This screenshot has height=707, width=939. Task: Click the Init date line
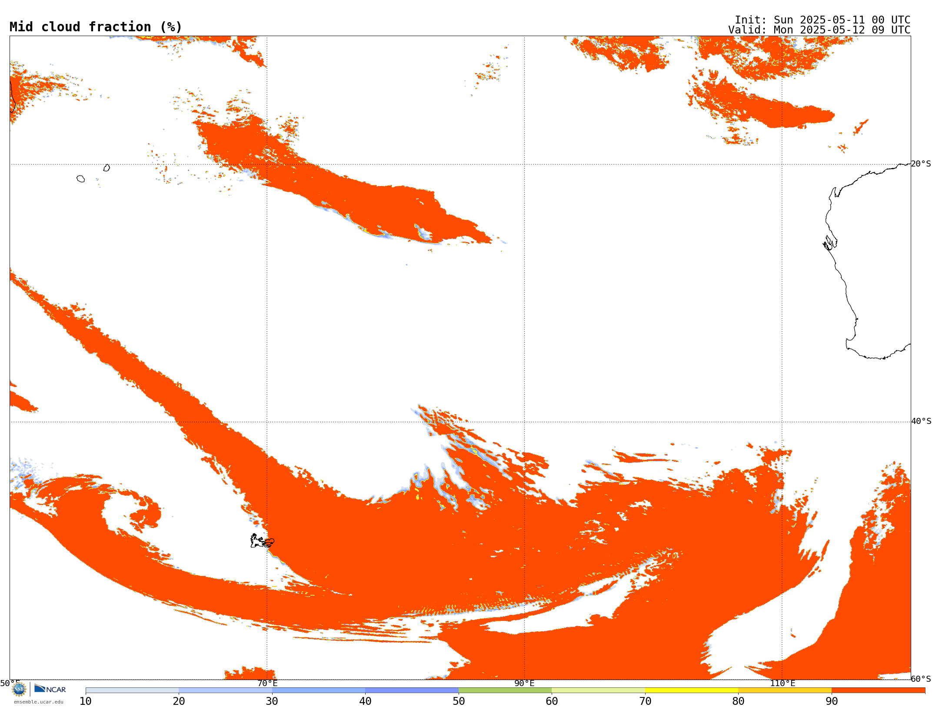822,20
